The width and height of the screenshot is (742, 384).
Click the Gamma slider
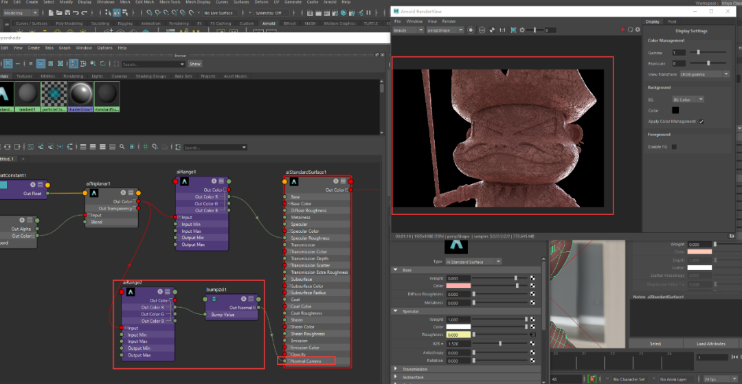[x=708, y=52]
